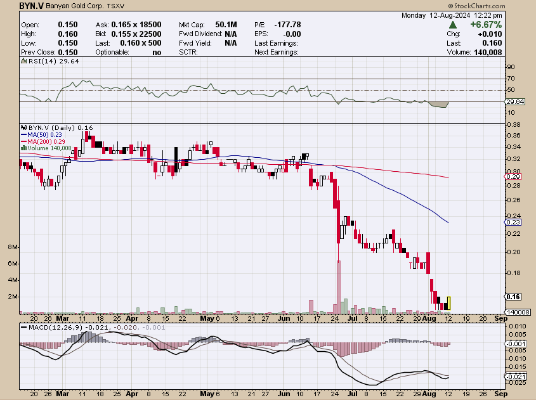
Task: Click the Banyan Gold Corp. company name
Action: 75,6
